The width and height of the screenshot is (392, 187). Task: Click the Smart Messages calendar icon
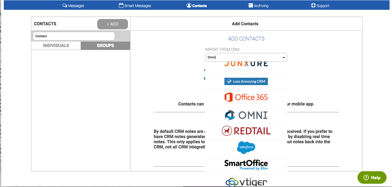point(121,5)
